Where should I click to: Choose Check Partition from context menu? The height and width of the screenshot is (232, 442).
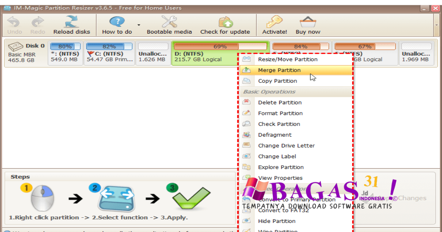(x=296, y=124)
